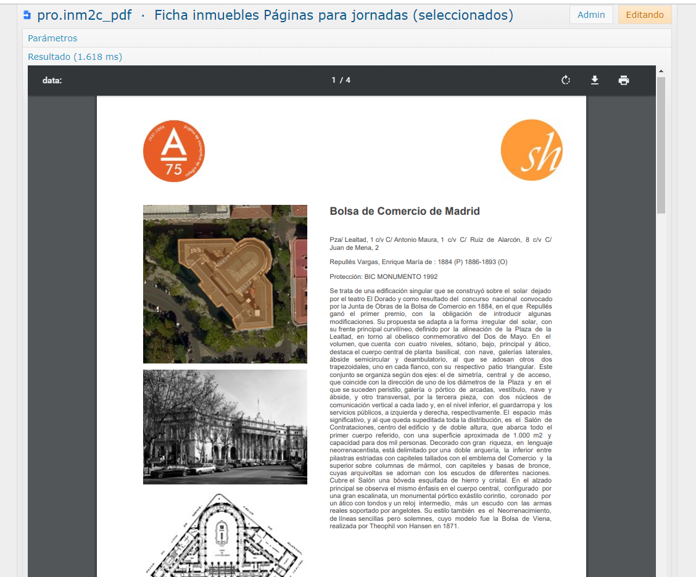Download the PDF file

[x=595, y=80]
